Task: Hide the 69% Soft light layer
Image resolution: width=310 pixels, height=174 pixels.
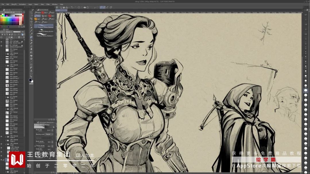Action: pyautogui.click(x=1, y=46)
